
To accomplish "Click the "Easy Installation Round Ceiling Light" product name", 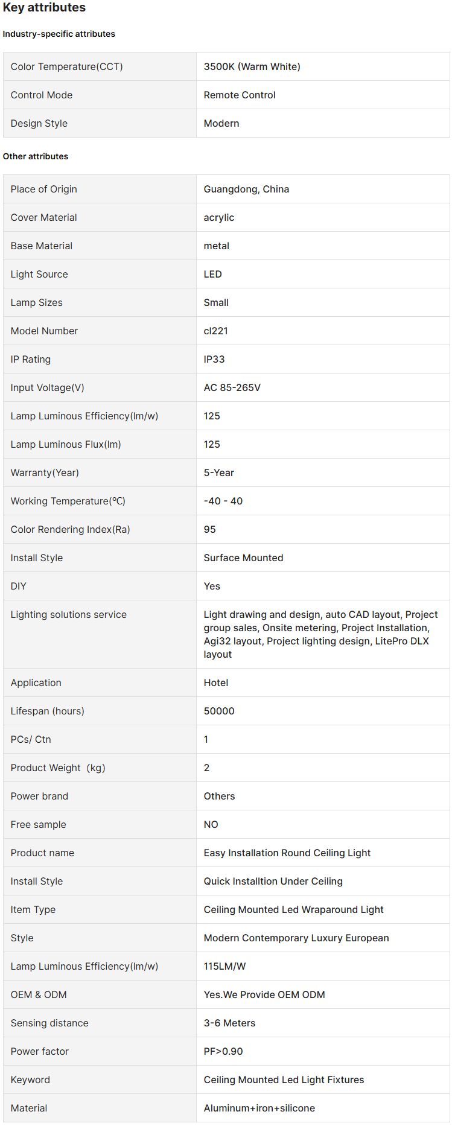I will 287,853.
